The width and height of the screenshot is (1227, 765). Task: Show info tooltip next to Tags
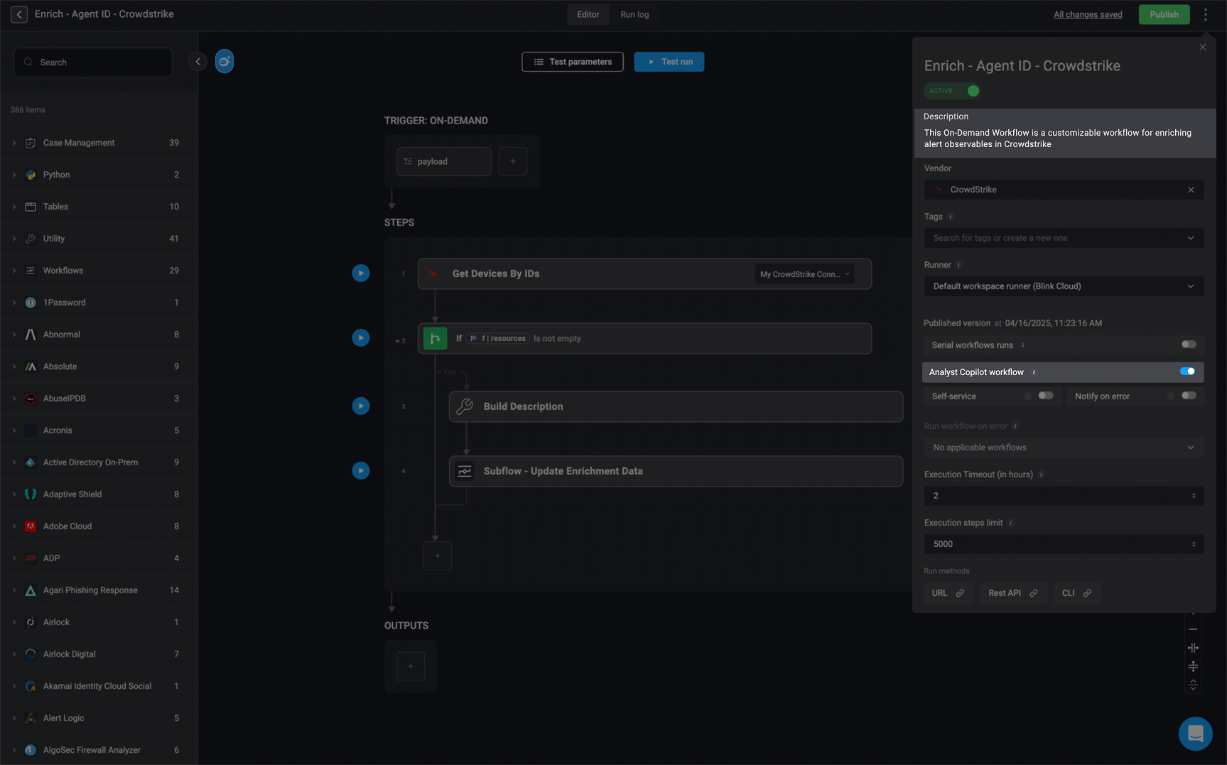(x=951, y=217)
